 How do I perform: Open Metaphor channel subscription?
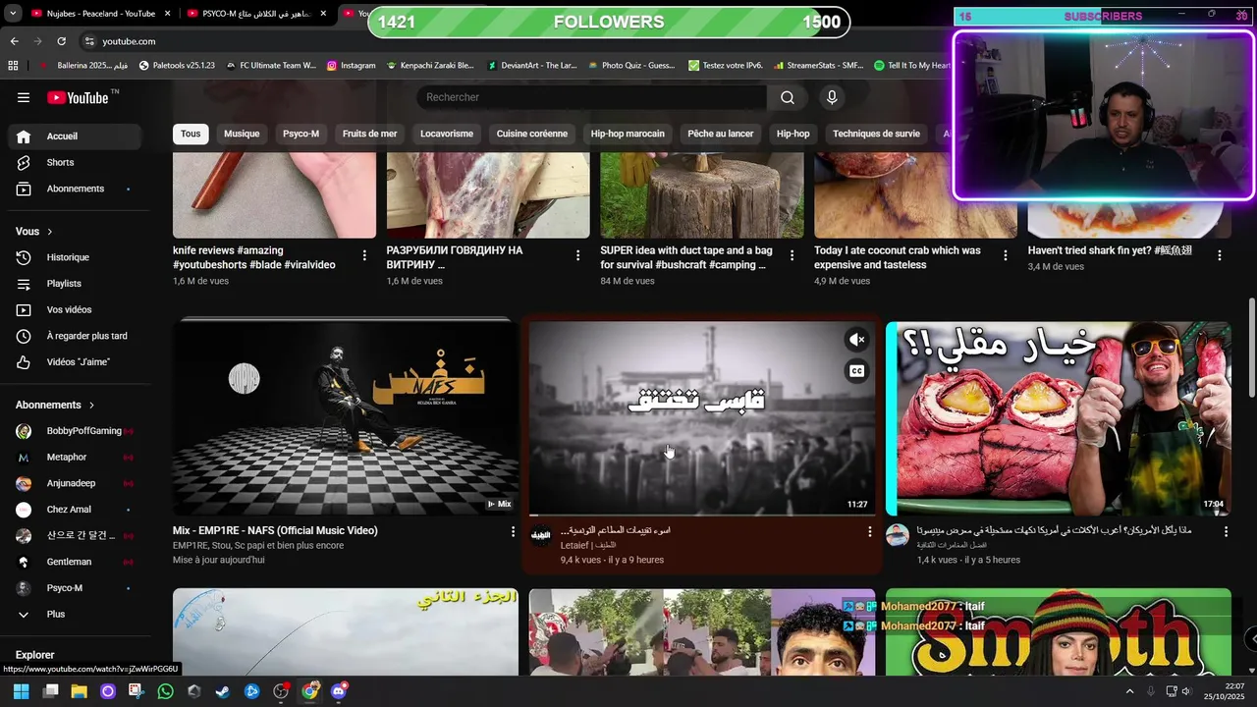click(75, 457)
